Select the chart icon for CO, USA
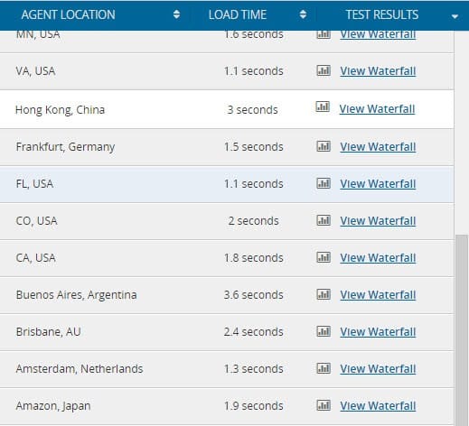The width and height of the screenshot is (469, 426). pyautogui.click(x=324, y=220)
